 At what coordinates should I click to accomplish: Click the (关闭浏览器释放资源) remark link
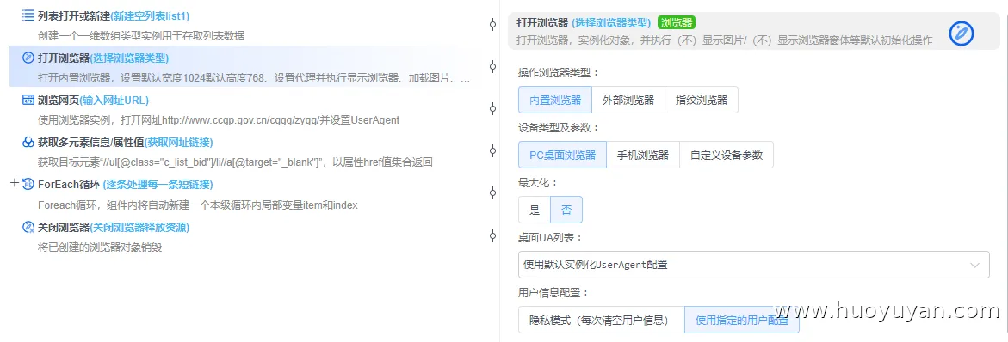[139, 227]
